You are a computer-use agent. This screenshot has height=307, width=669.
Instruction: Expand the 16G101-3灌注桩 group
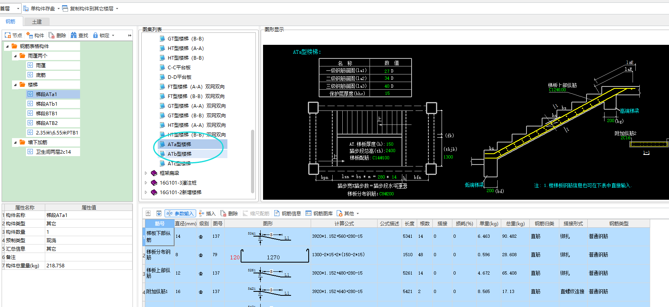point(146,183)
